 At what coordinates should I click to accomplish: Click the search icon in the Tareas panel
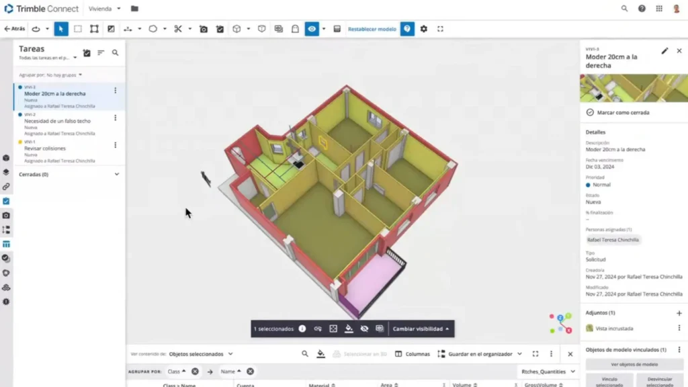point(116,52)
